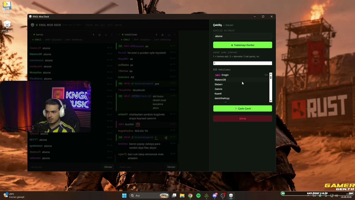The image size is (355, 200).
Task: Open Task View from the taskbar
Action: (174, 196)
